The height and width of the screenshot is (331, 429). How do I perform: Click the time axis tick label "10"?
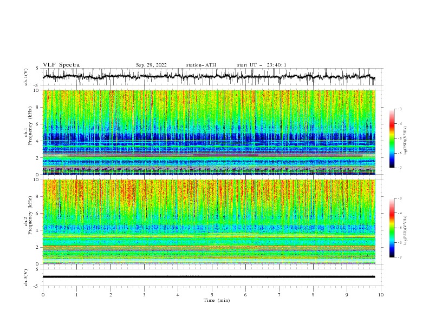coord(381,295)
